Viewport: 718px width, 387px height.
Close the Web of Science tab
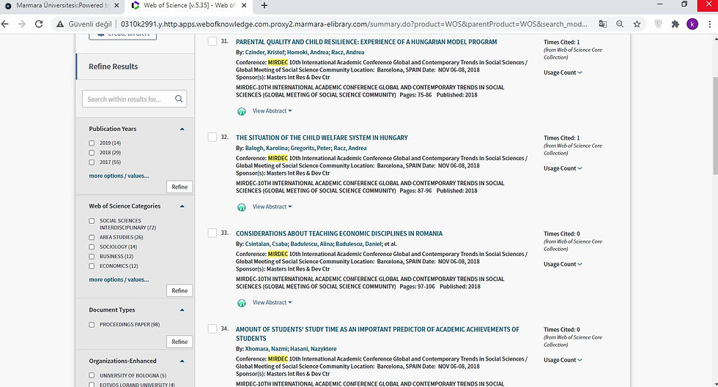244,6
